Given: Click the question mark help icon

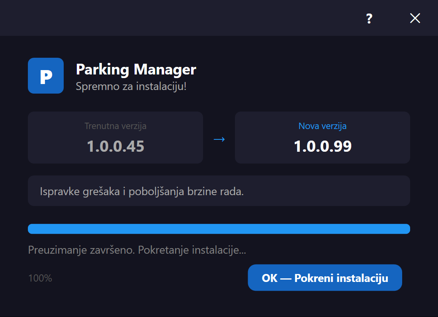Looking at the screenshot, I should tap(369, 18).
